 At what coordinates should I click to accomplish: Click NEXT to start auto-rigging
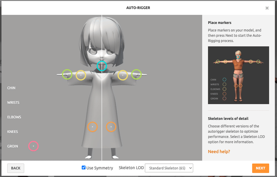260,168
